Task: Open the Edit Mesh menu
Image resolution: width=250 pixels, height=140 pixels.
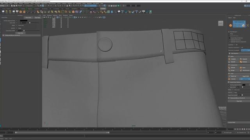Action: [37, 3]
